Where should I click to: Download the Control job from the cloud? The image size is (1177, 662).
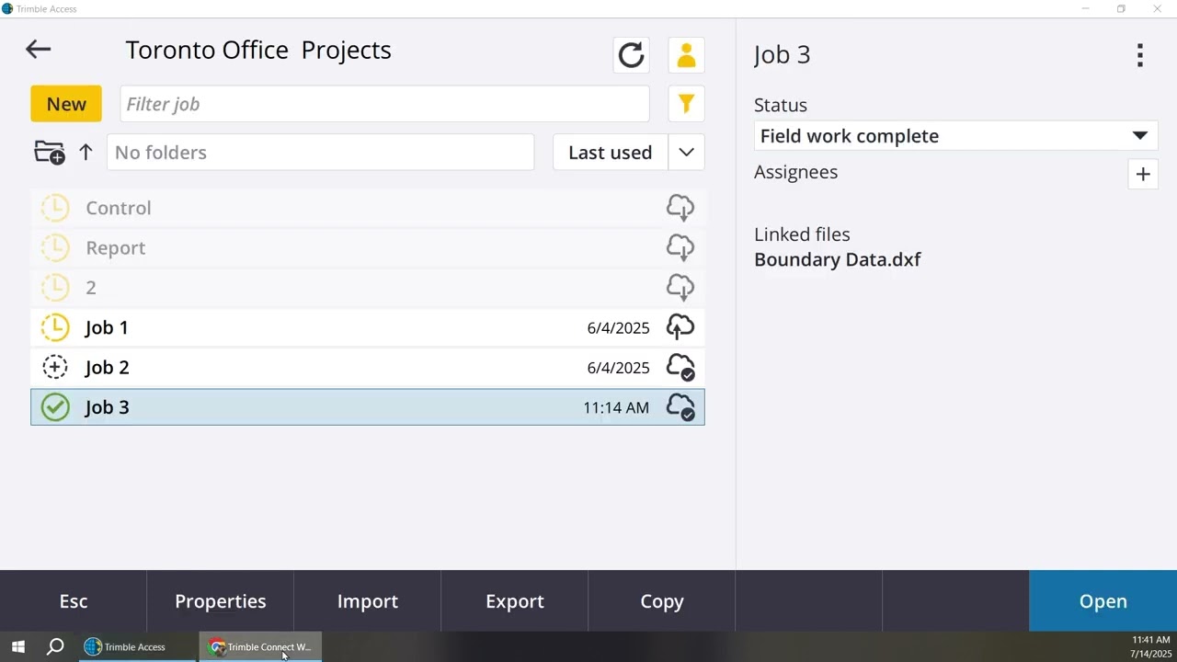coord(680,208)
